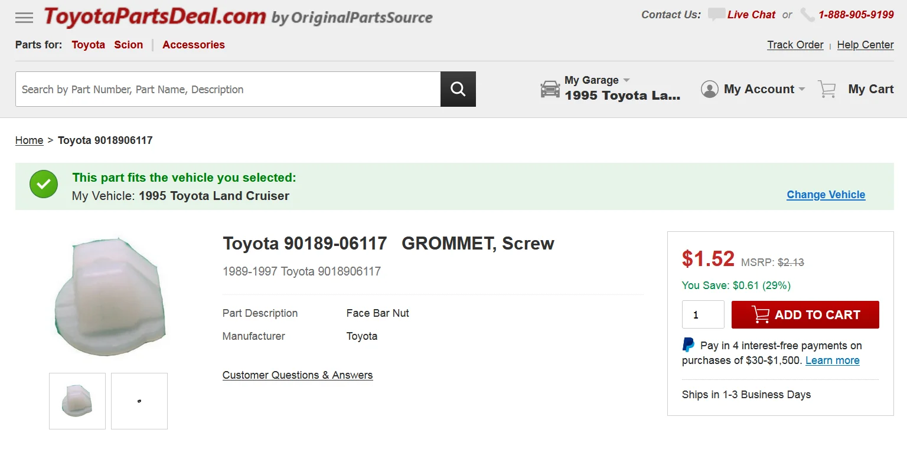Click the Live Chat speech bubble icon
Image resolution: width=907 pixels, height=456 pixels.
(x=716, y=15)
